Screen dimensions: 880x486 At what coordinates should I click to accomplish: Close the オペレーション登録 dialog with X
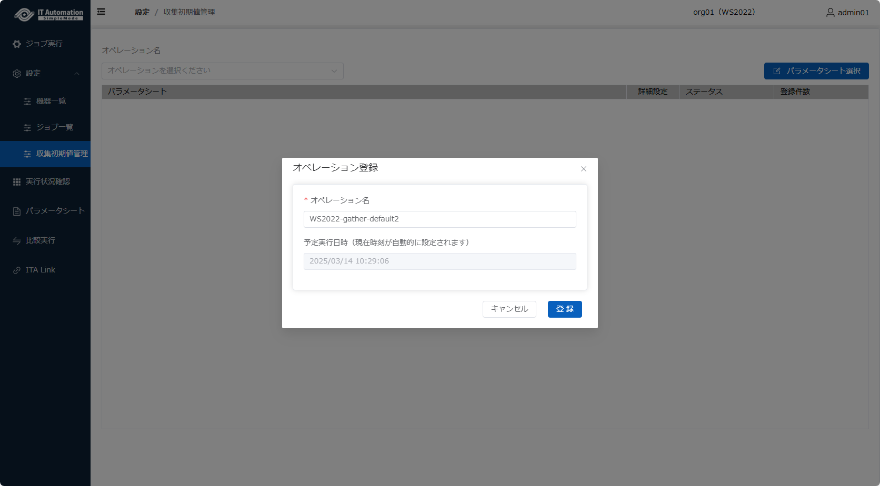pos(583,169)
